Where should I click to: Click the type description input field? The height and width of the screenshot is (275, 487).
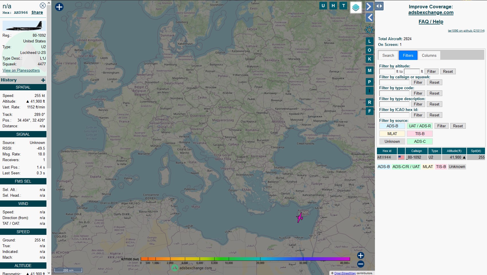[394, 104]
